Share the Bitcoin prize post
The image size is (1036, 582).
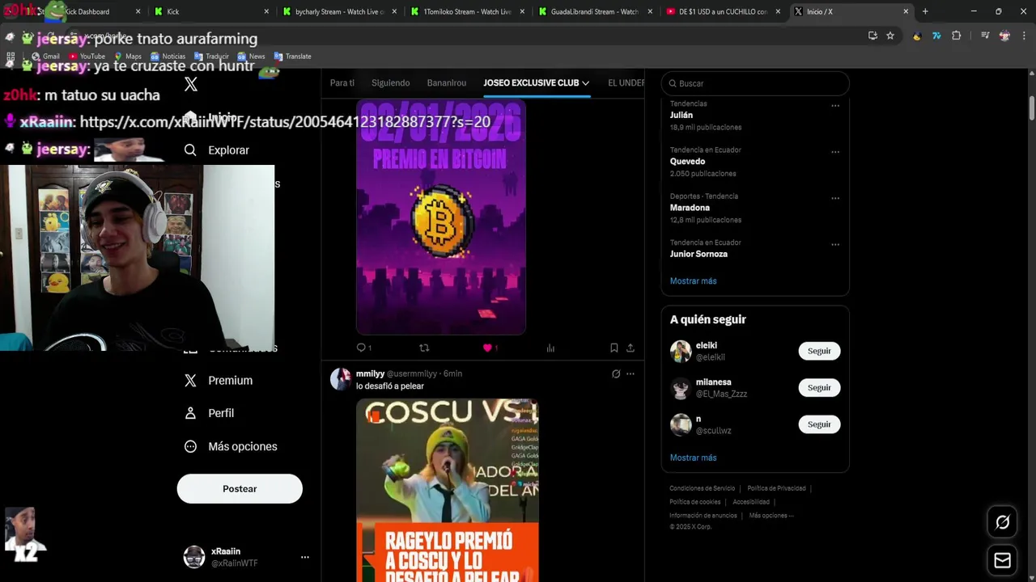click(x=631, y=348)
